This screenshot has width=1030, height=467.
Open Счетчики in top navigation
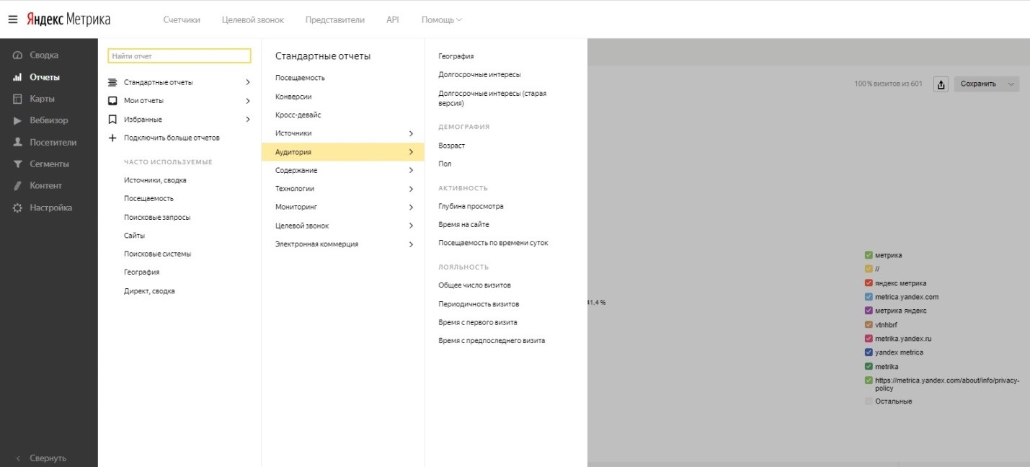182,20
